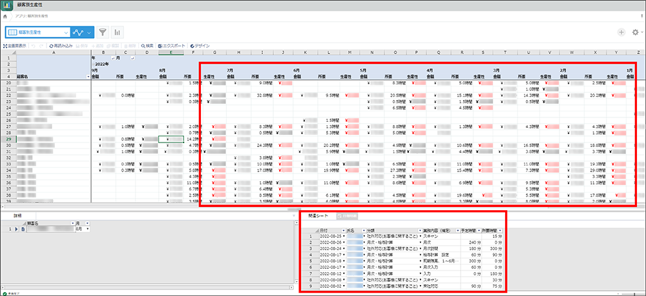
Task: Select row header 29
Action: click(x=8, y=139)
